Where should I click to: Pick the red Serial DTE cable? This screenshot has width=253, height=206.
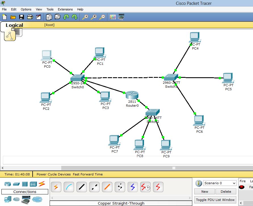(x=158, y=187)
